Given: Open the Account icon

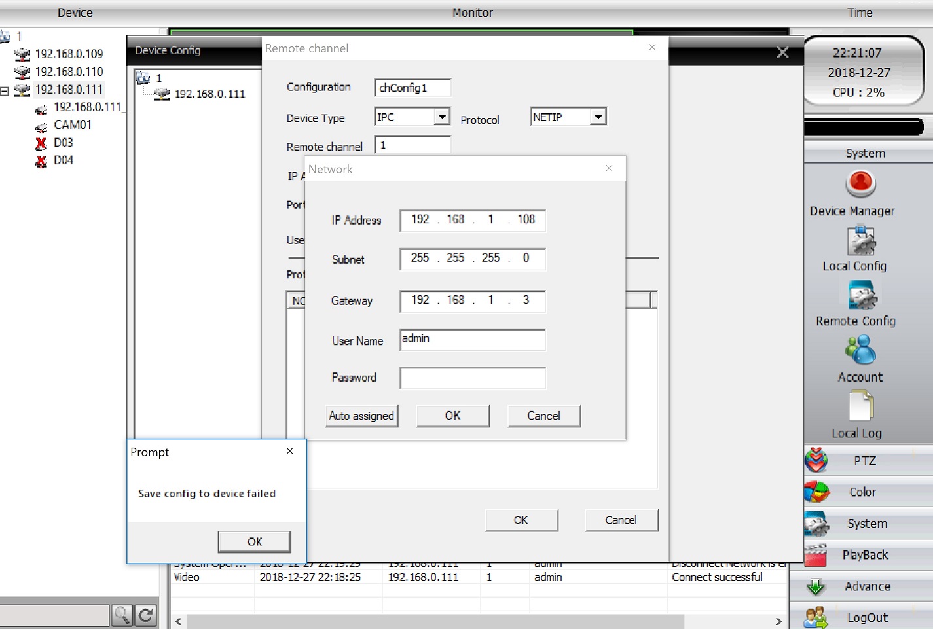Looking at the screenshot, I should pos(860,351).
